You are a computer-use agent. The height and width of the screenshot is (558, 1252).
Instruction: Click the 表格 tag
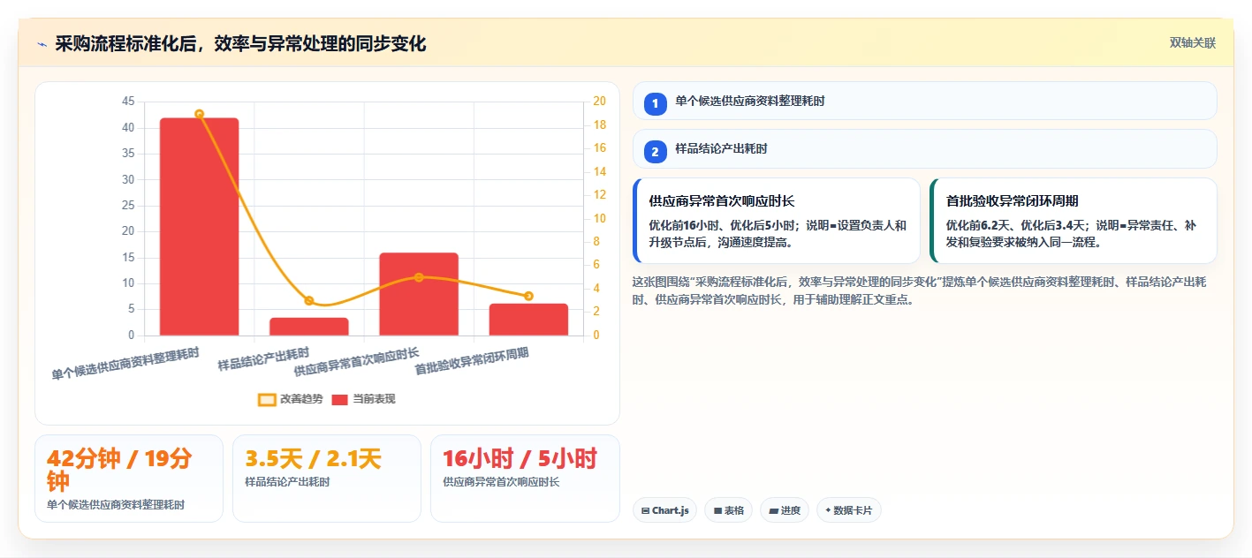click(x=728, y=510)
